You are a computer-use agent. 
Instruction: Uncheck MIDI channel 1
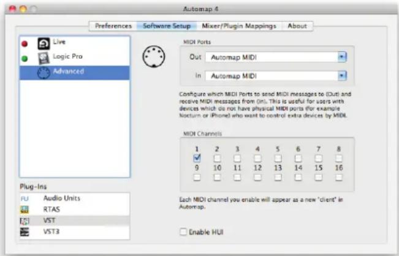[197, 158]
